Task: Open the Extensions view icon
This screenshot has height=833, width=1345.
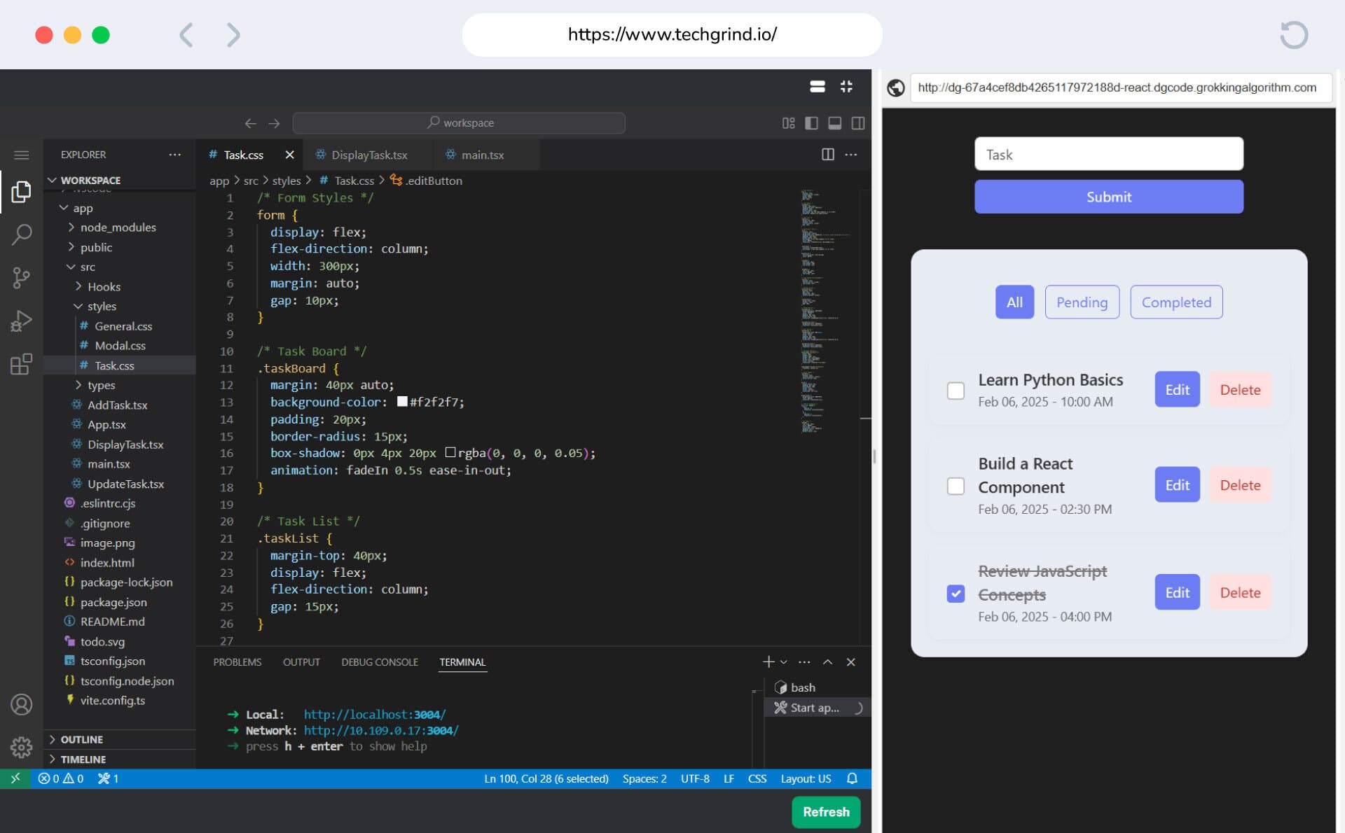Action: [x=22, y=364]
